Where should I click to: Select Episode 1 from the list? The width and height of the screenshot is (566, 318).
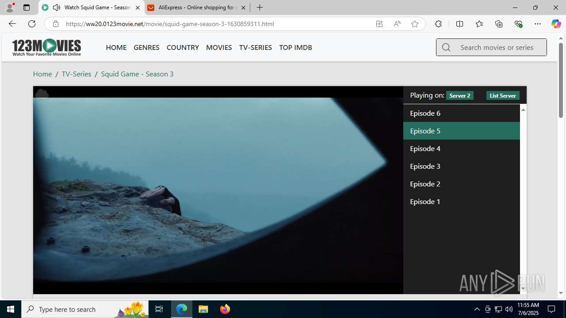[x=462, y=201]
